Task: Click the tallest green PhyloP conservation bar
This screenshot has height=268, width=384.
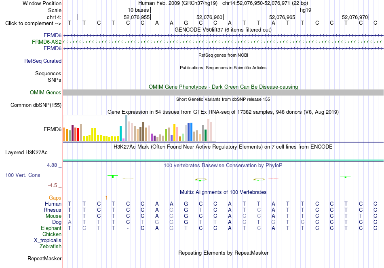Action: click(x=113, y=177)
